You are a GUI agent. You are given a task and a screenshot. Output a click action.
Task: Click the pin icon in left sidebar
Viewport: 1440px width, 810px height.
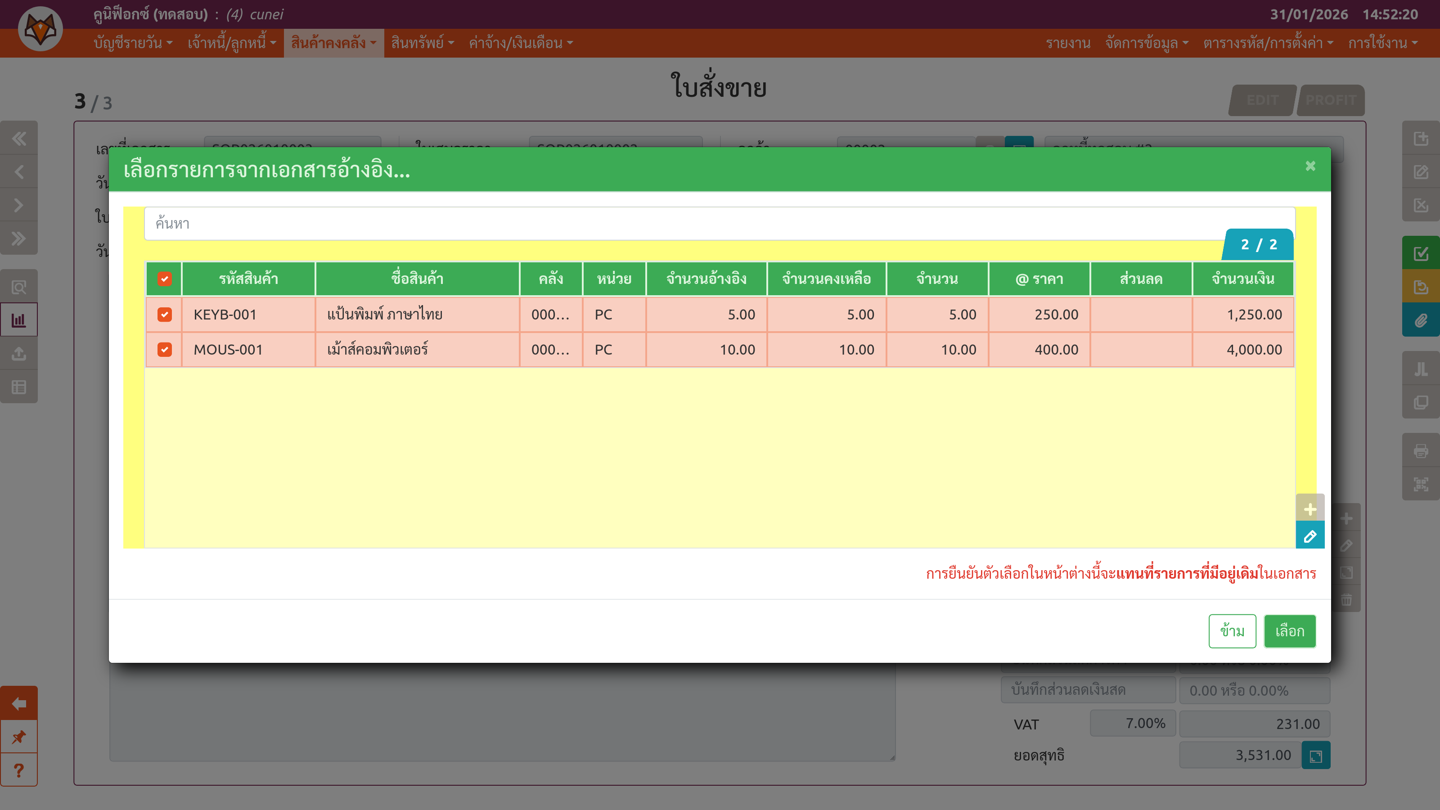(x=19, y=737)
